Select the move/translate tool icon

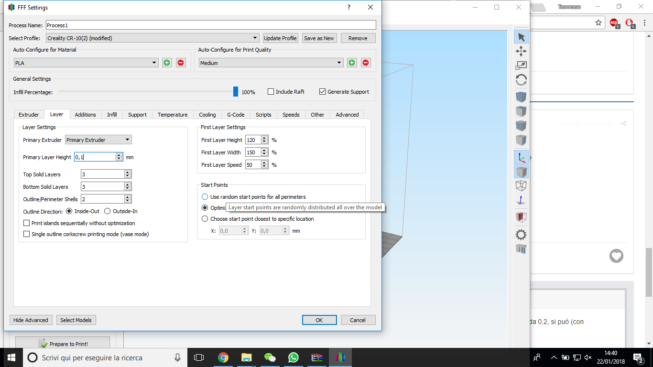click(x=521, y=51)
